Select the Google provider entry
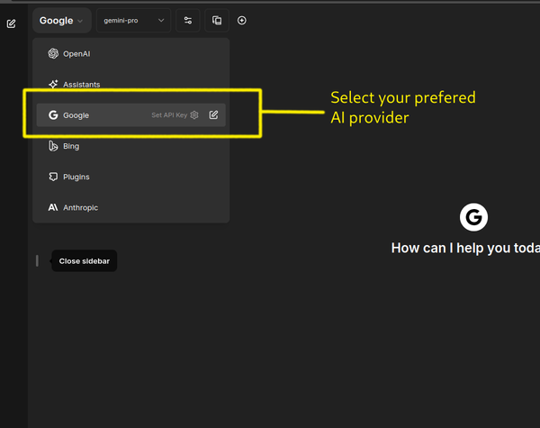 [x=76, y=115]
